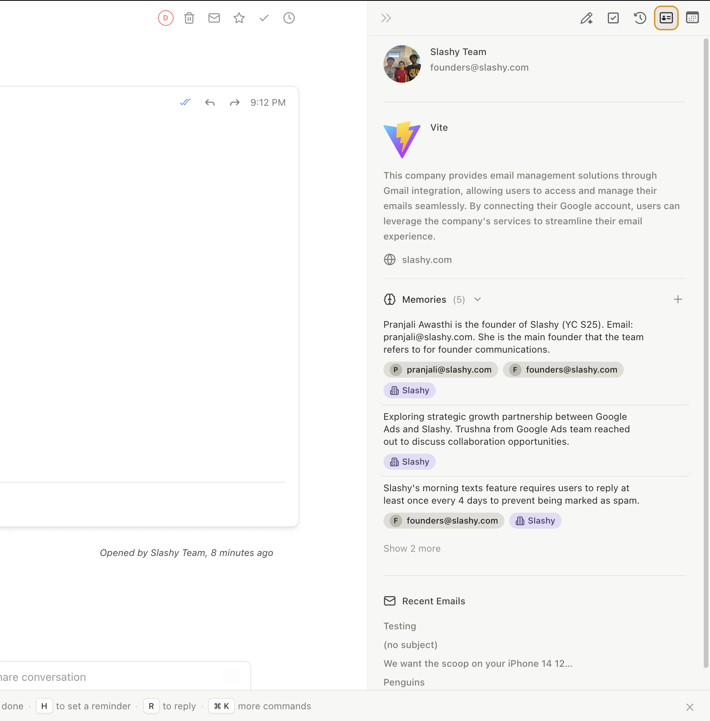The image size is (710, 721).
Task: Snooze the email with the clock icon
Action: (x=289, y=18)
